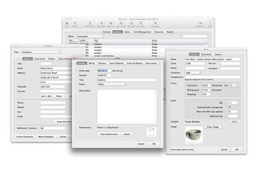258x172 pixels.
Task: Toggle the Automatically manage qty checkbox
Action: coord(230,107)
